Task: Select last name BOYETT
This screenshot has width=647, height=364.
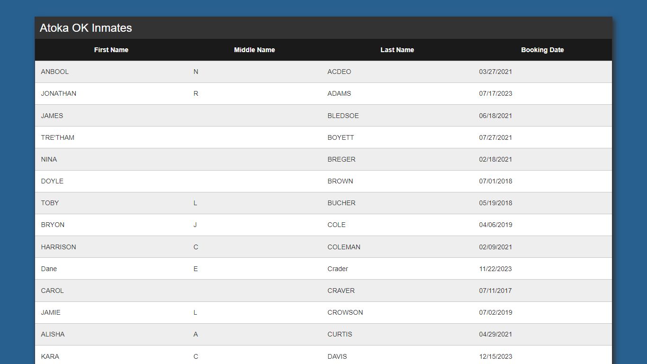Action: 341,137
